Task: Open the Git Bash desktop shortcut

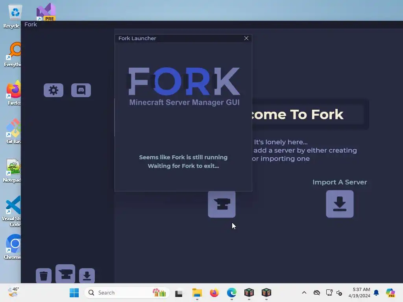Action: point(13,131)
